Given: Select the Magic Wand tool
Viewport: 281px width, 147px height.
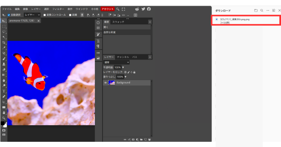Looking at the screenshot, I should click(4, 37).
